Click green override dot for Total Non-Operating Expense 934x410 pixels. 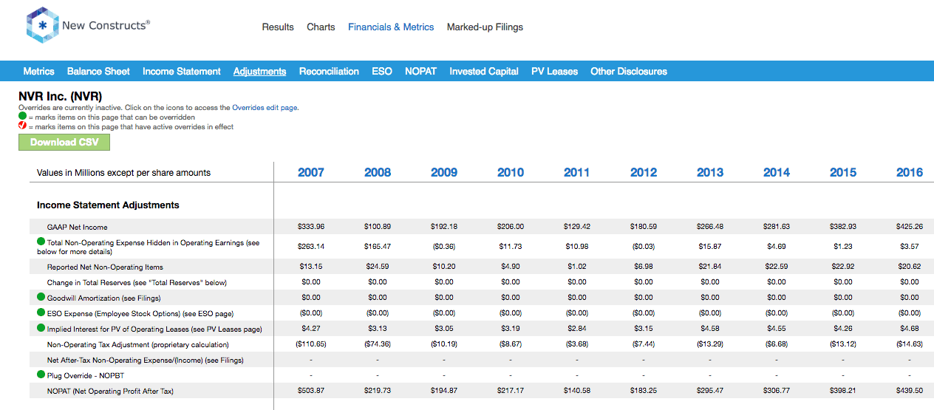click(x=41, y=242)
